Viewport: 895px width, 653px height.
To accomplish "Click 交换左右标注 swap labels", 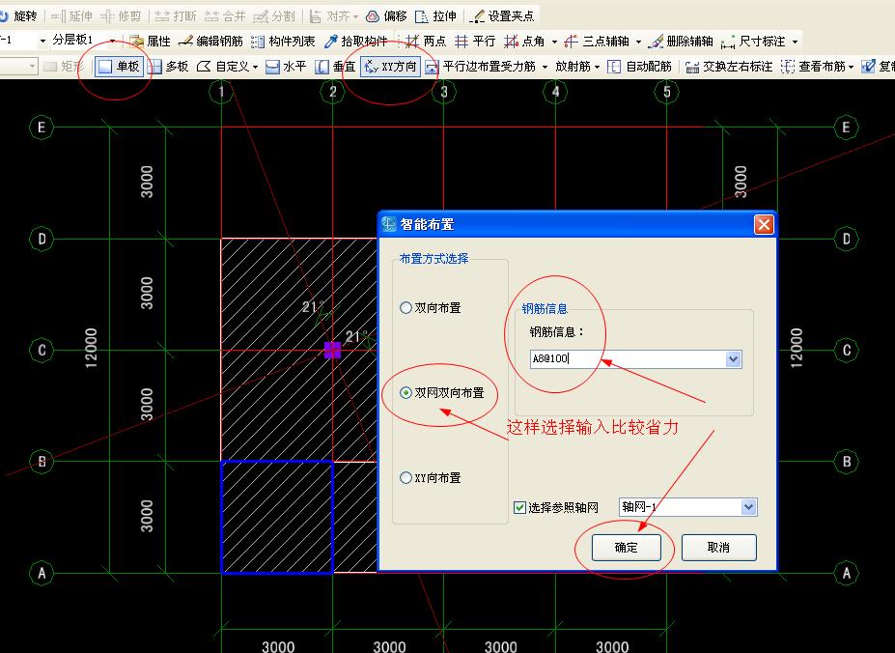I will click(729, 67).
